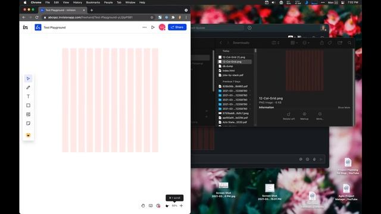
Task: Open the File menu
Action: coord(48,2)
